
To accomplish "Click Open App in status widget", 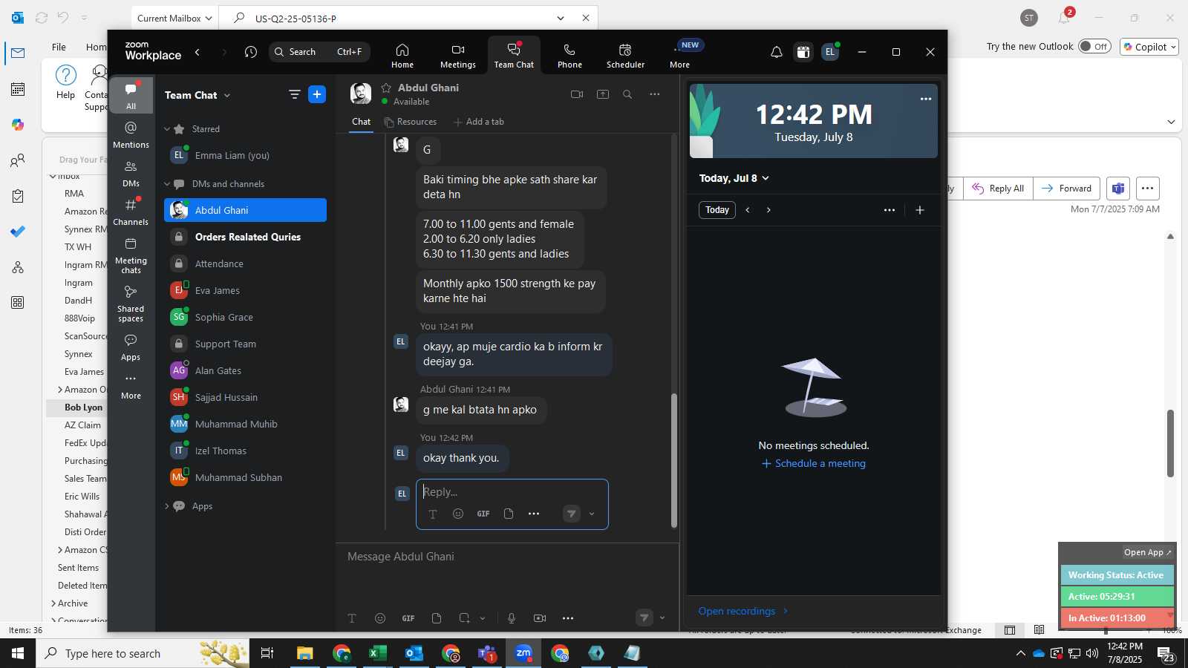I will 1147,552.
